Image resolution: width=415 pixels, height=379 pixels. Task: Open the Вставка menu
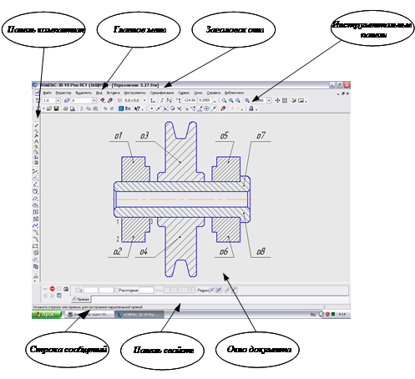pos(114,93)
